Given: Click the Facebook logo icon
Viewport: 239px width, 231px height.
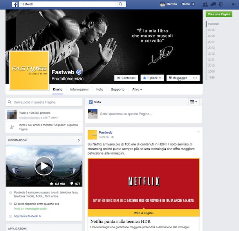Looking at the screenshot, I should pyautogui.click(x=15, y=4).
